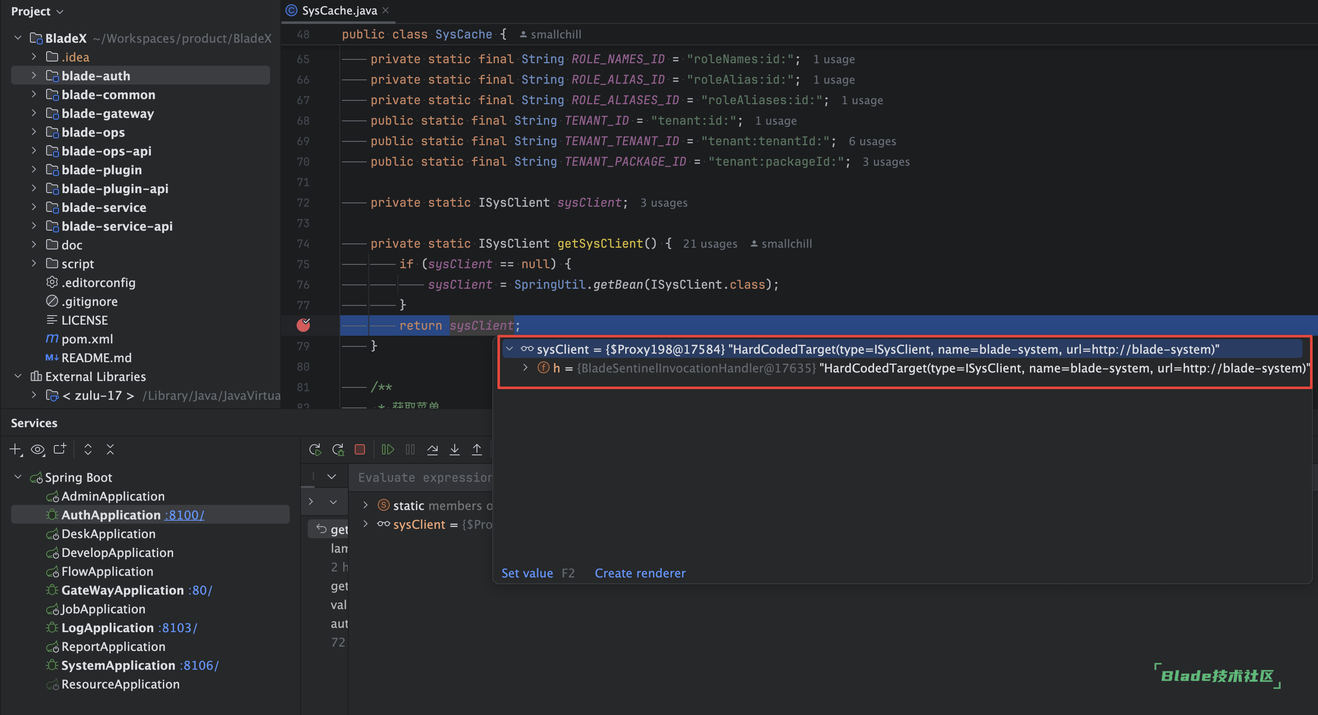Viewport: 1318px width, 715px height.
Task: Select FlowApplication in Services
Action: pyautogui.click(x=107, y=571)
